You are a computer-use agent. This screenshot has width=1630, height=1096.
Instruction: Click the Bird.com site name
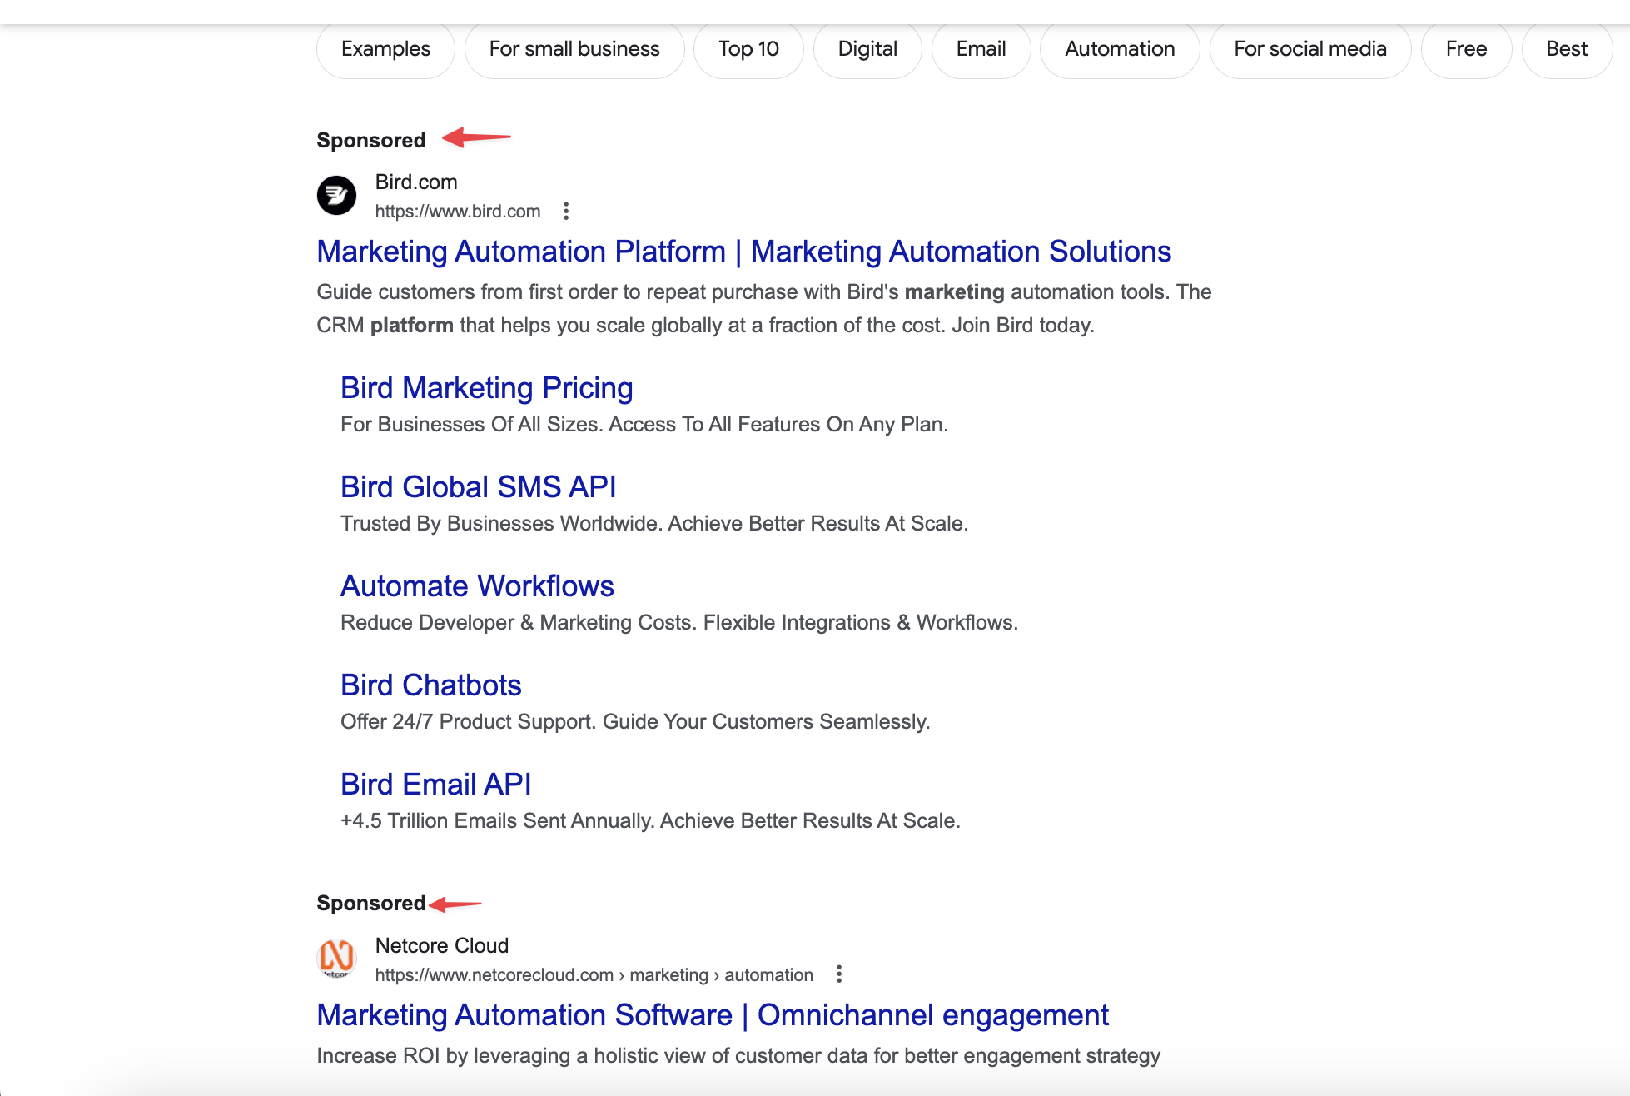(x=416, y=182)
